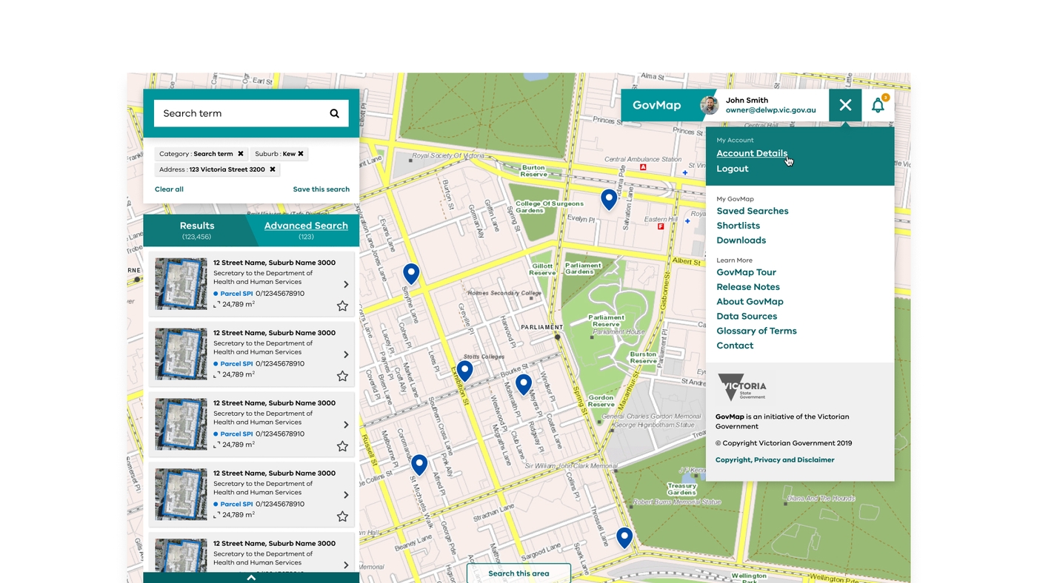Open Release Notes
The width and height of the screenshot is (1037, 583).
pos(748,287)
